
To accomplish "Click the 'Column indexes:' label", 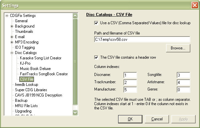I will point(107,67).
